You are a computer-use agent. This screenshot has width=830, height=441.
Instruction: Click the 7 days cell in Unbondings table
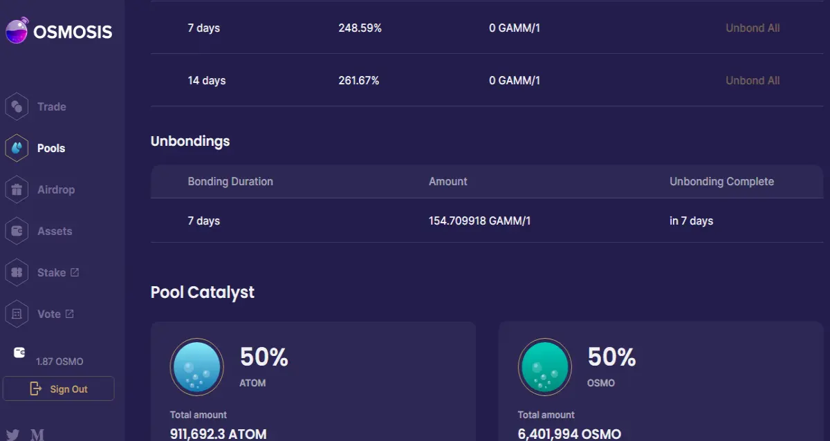click(204, 221)
